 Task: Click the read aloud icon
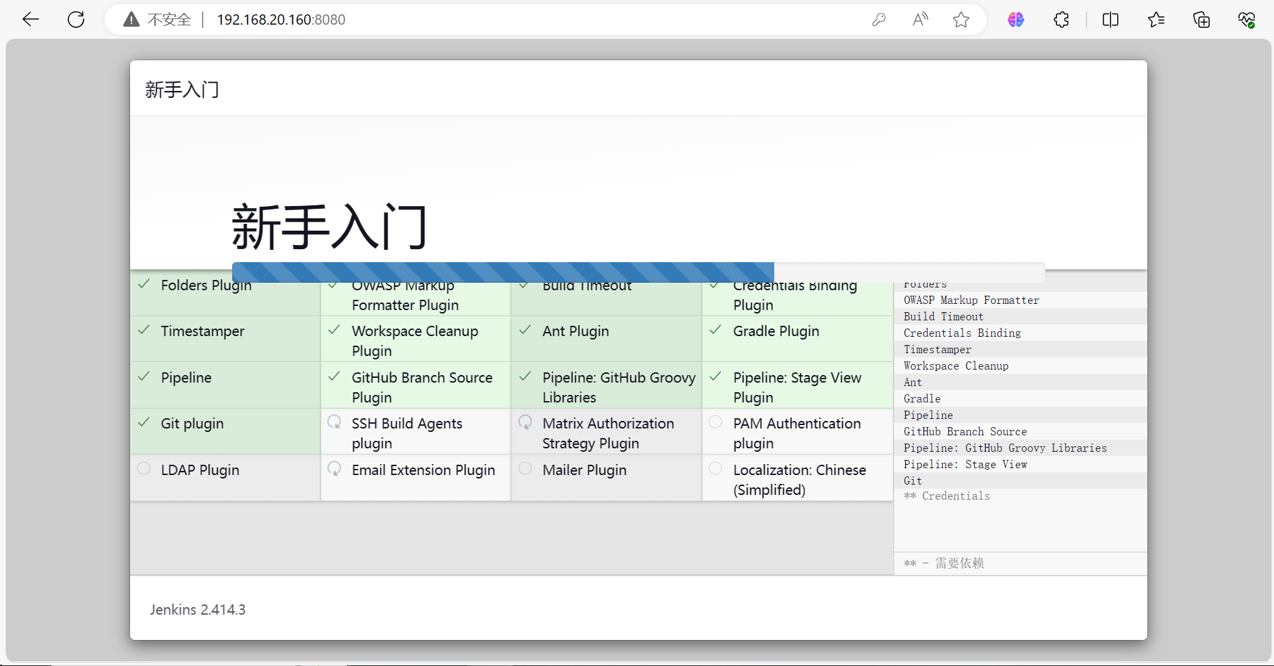coord(920,20)
